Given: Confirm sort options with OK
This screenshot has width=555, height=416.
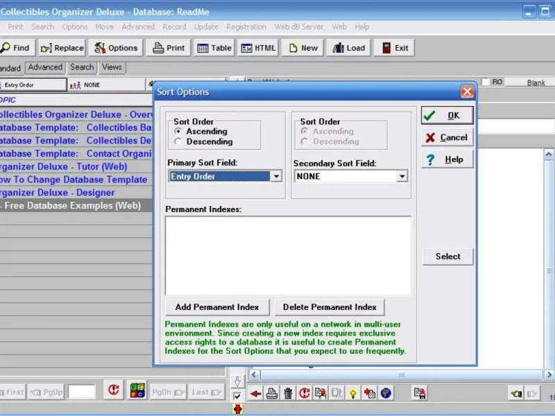Looking at the screenshot, I should (447, 116).
